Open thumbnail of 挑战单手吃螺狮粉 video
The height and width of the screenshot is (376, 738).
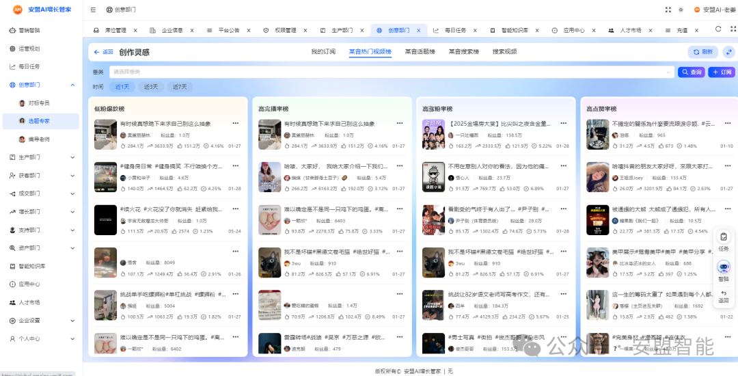pyautogui.click(x=105, y=305)
